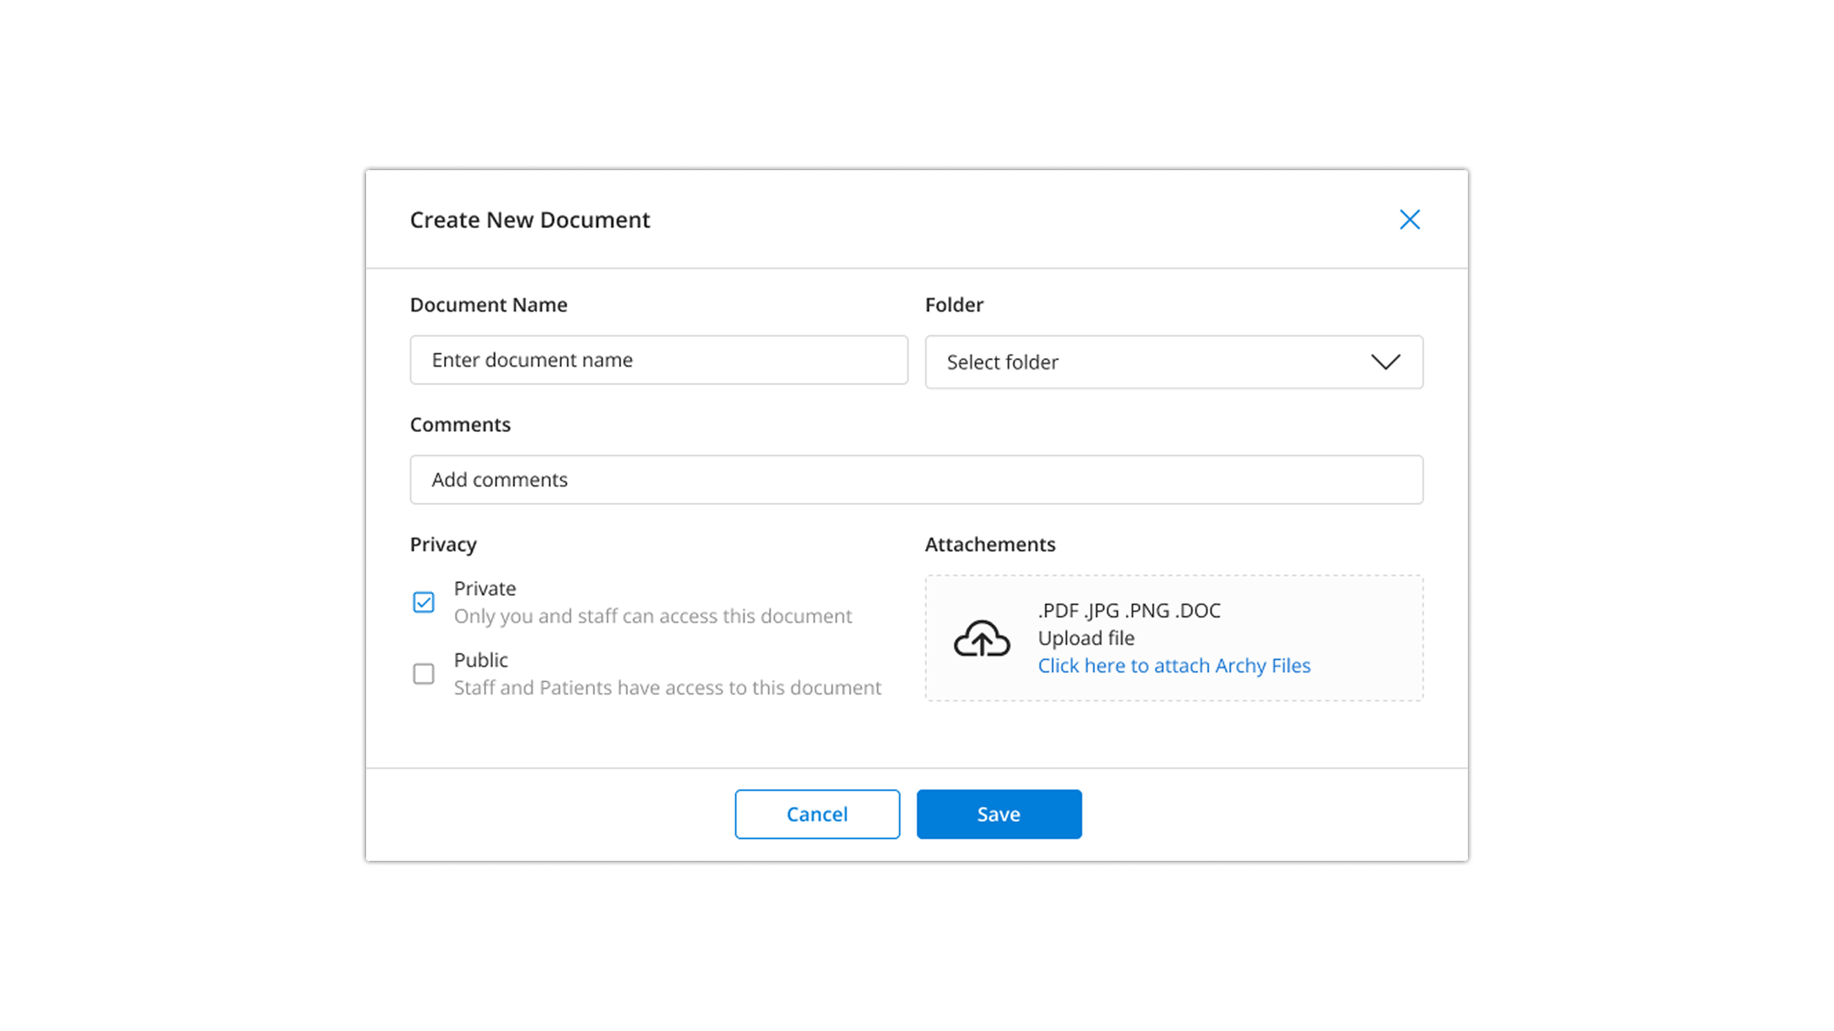Click the Upload file text
The width and height of the screenshot is (1834, 1031).
pyautogui.click(x=1086, y=638)
